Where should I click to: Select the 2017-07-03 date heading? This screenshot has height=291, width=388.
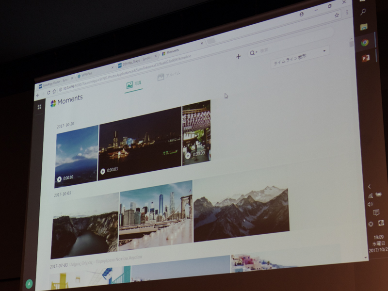pyautogui.click(x=59, y=266)
